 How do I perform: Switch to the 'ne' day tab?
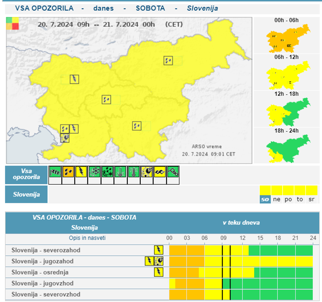[x=277, y=199]
